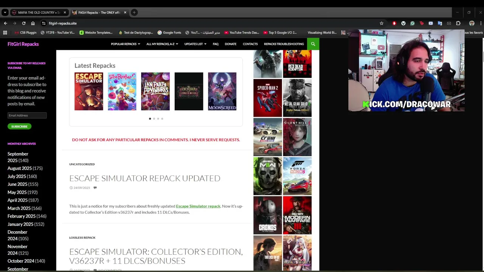Open the green Grammarly extension
Image resolution: width=484 pixels, height=272 pixels.
(413, 23)
